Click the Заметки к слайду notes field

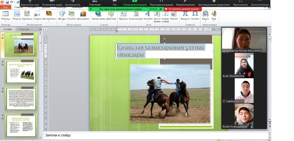click(156, 135)
